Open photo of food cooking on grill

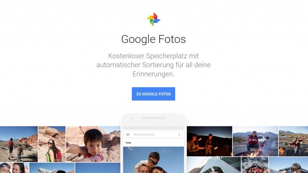pyautogui.click(x=255, y=165)
